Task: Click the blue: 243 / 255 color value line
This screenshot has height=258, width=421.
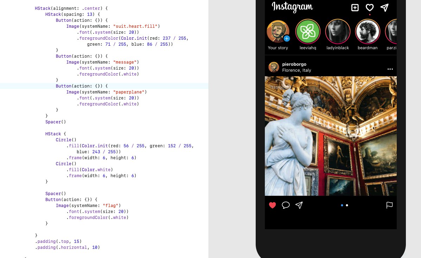Action: [x=98, y=152]
